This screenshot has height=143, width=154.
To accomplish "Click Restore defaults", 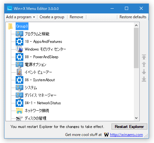I will pos(133,17).
